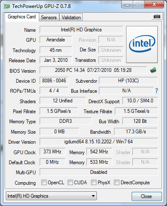Select the Name field showing Intel(R) HD Graphics
Image resolution: width=167 pixels, height=206 pixels.
81,30
